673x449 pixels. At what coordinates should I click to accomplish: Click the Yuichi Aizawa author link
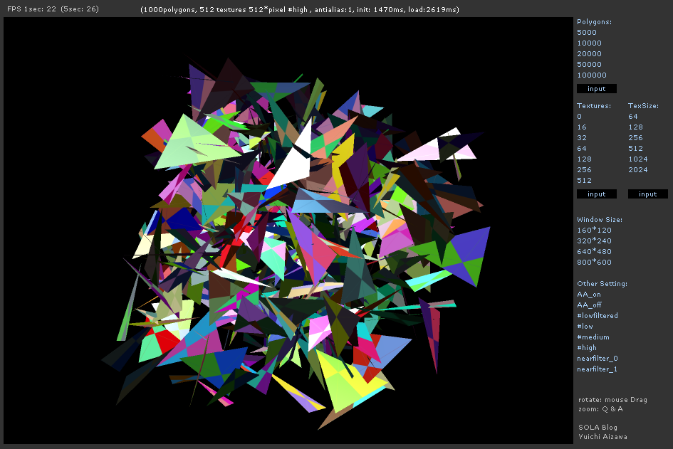click(602, 437)
